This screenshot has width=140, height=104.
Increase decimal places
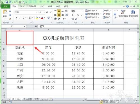click(x=73, y=19)
